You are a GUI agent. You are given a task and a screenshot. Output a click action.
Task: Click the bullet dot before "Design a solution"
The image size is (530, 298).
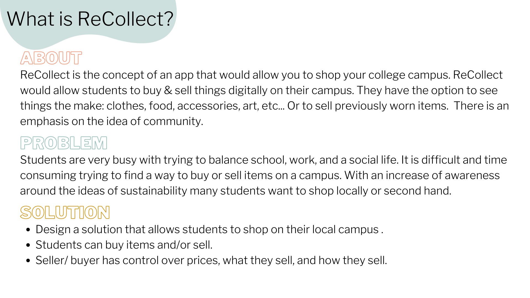(28, 230)
